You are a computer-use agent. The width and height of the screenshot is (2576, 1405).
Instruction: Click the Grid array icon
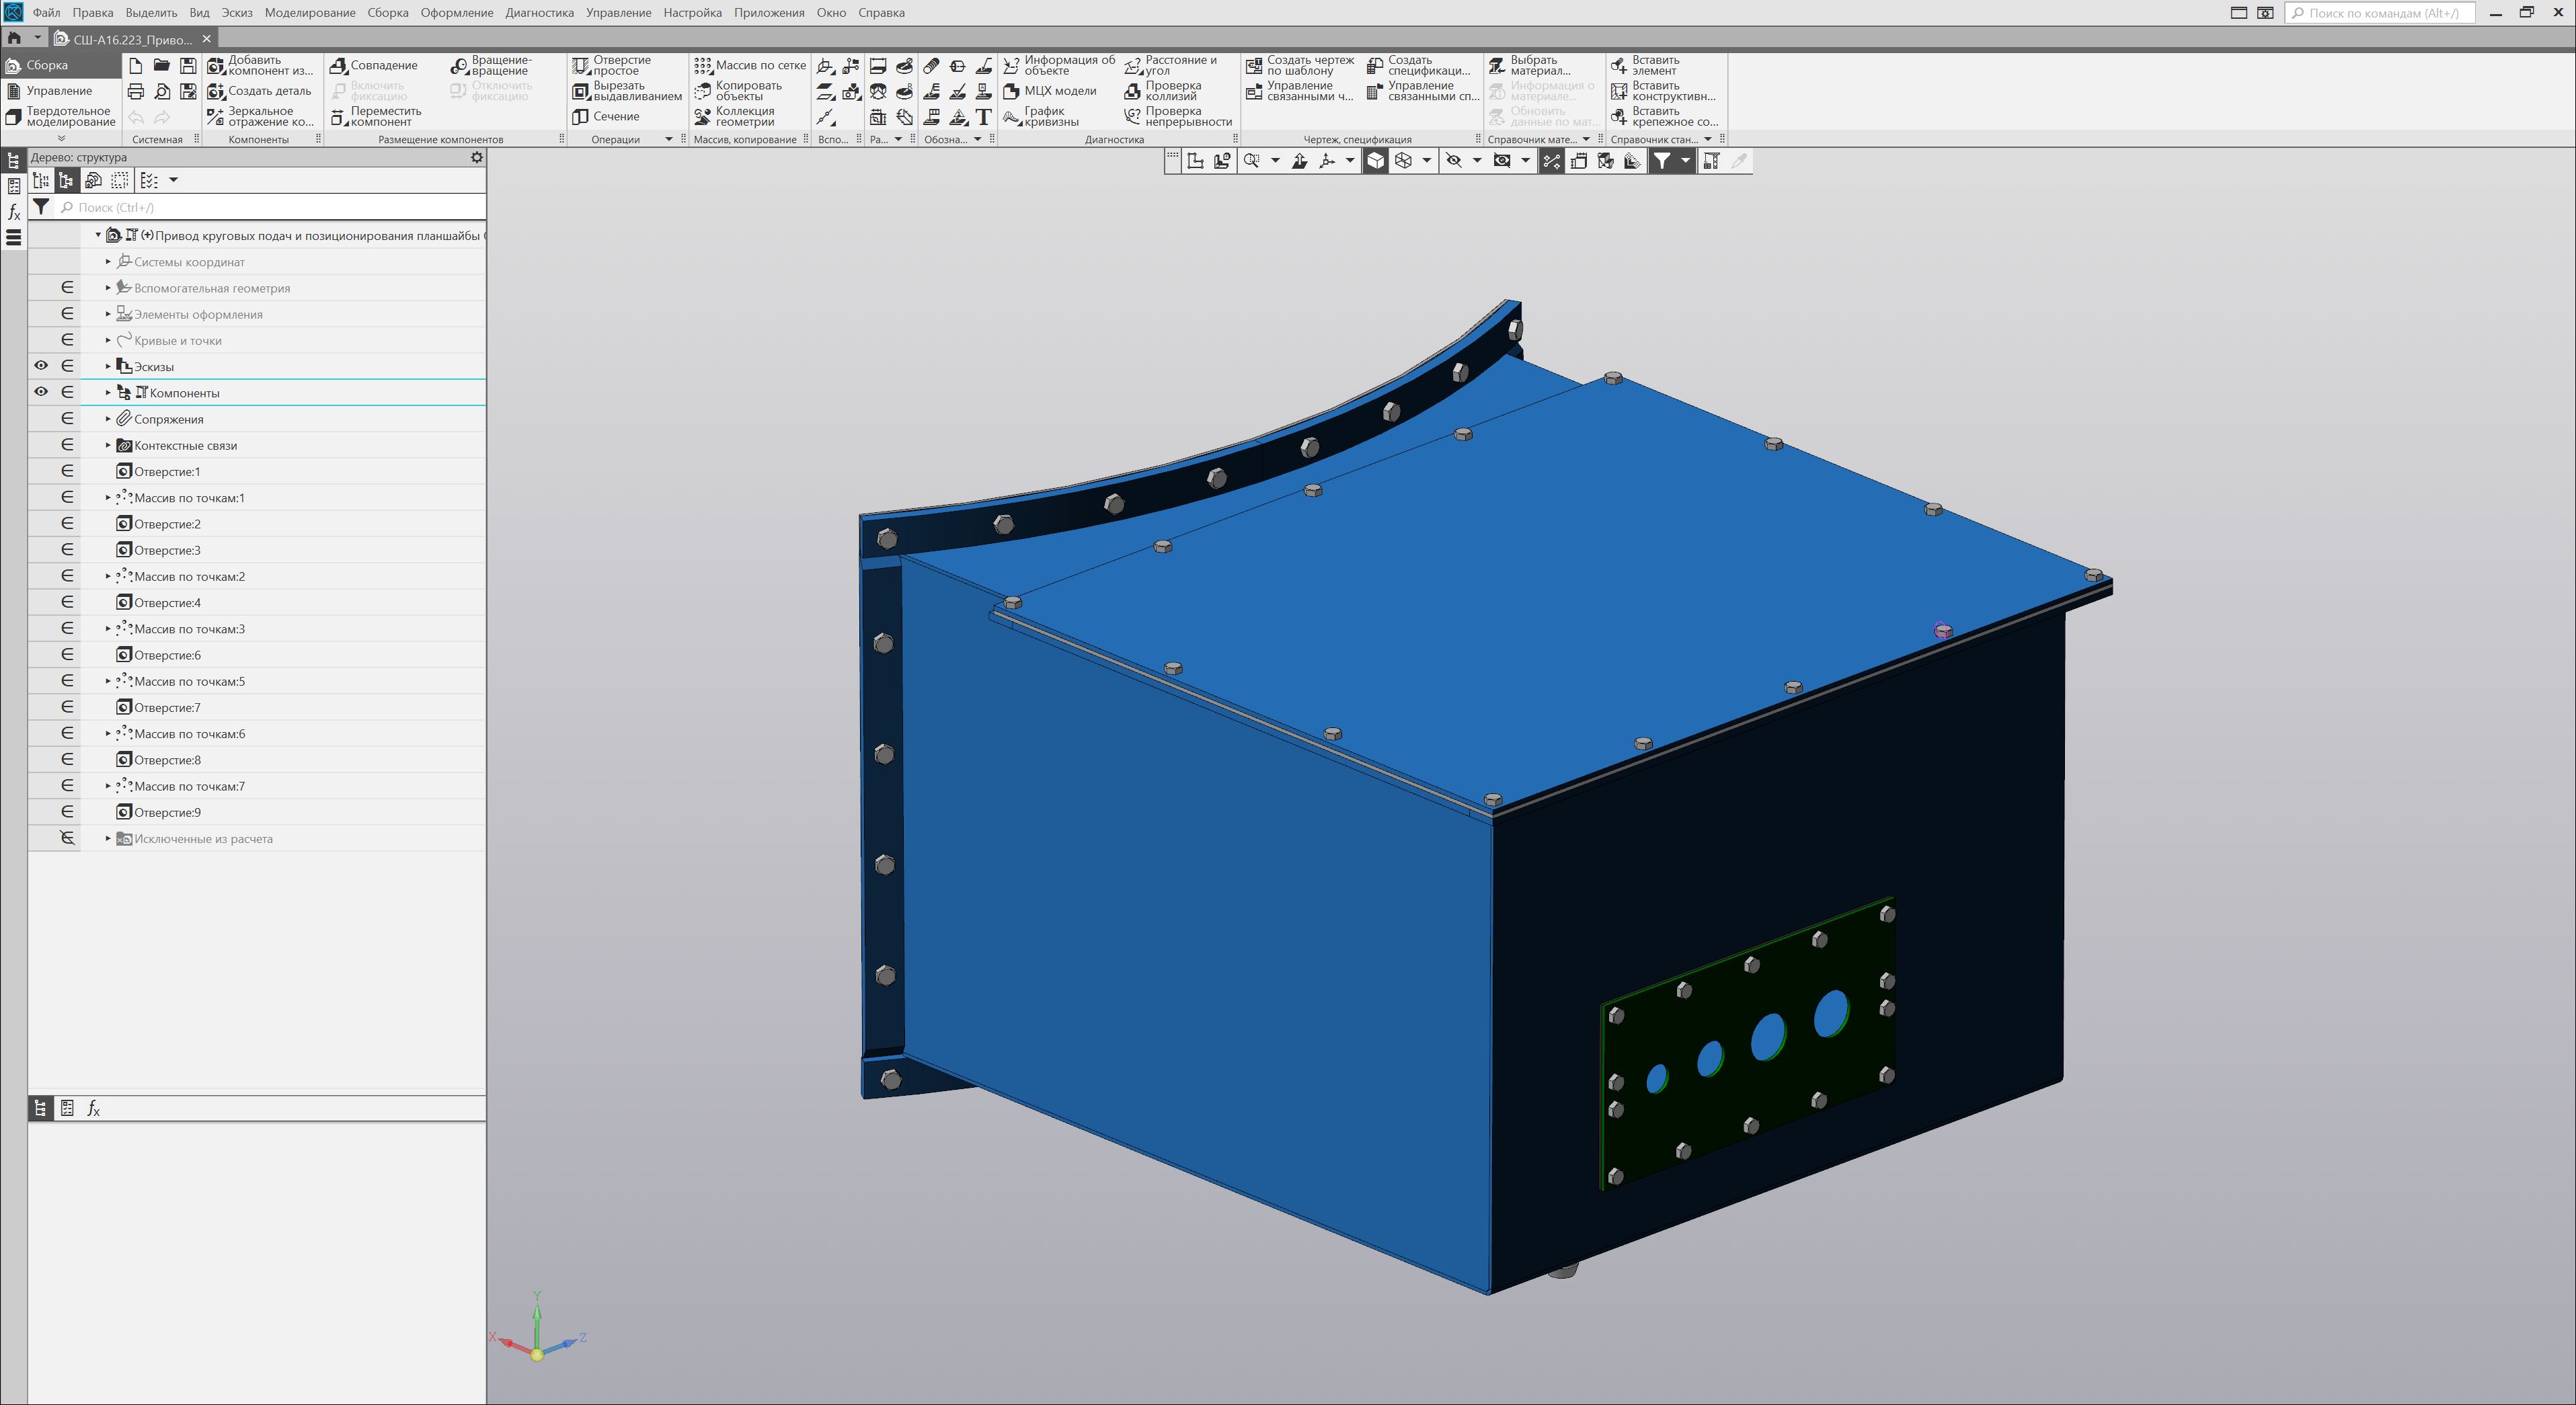(703, 66)
